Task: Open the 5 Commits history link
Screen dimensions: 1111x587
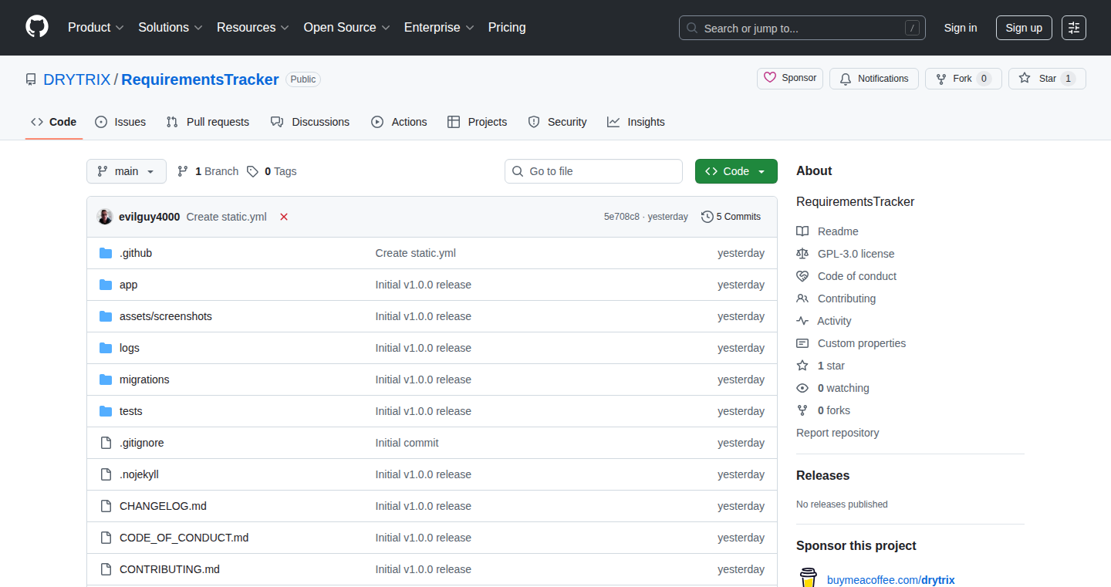Action: (731, 217)
